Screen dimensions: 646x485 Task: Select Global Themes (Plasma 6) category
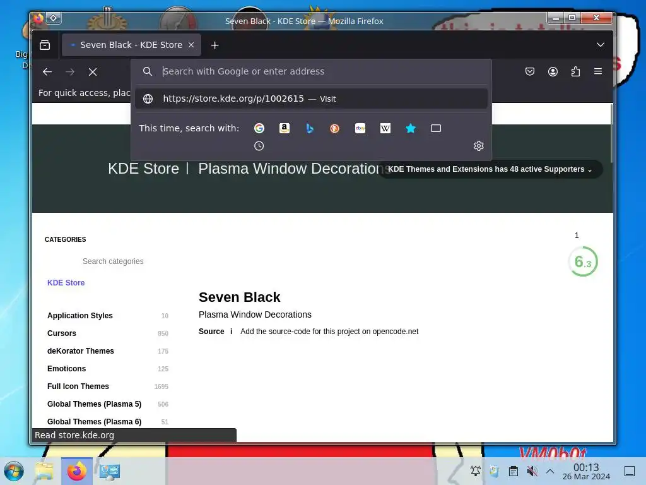click(x=95, y=421)
